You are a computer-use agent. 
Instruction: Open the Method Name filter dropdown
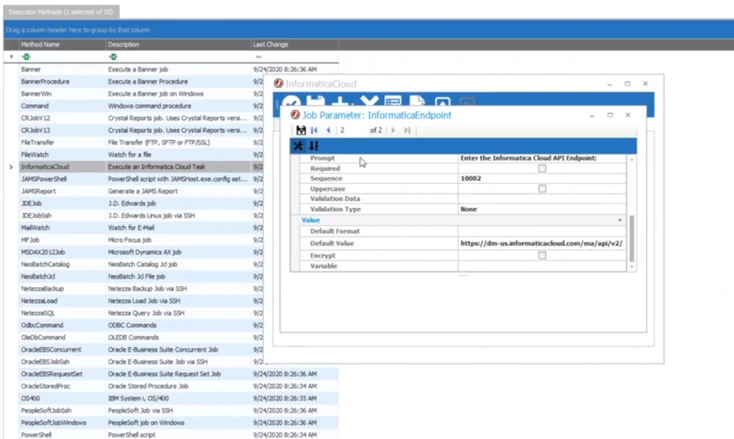(26, 56)
